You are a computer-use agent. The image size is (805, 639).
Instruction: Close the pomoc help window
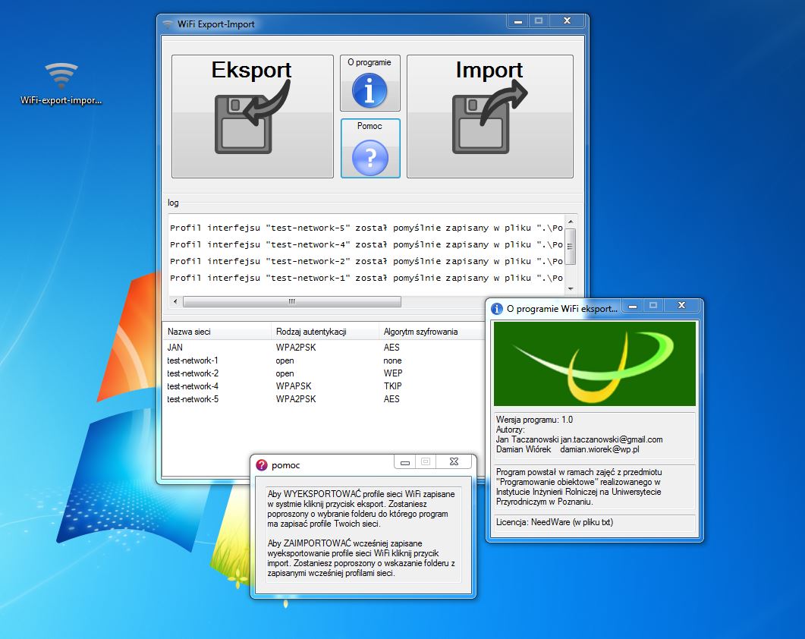click(x=454, y=461)
